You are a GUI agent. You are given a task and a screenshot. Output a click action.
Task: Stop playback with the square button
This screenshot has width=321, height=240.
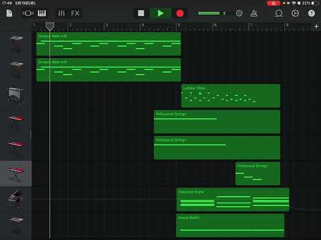[141, 13]
